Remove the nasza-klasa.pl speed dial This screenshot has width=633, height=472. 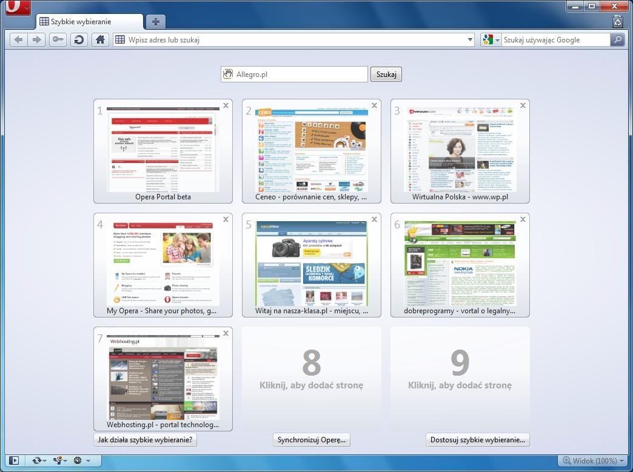tap(374, 219)
